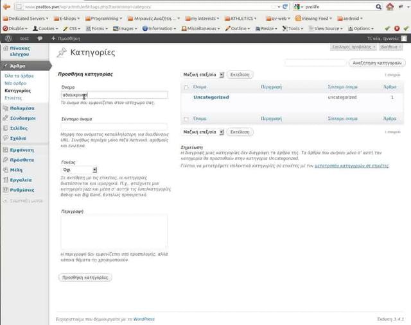The height and width of the screenshot is (325, 411).
Task: Open the Cookies developer toolbar item
Action: click(x=45, y=28)
